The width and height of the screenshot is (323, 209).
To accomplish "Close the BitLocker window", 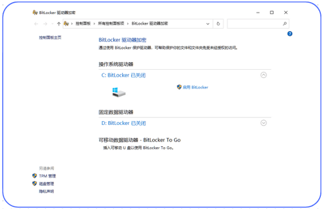I will pyautogui.click(x=286, y=12).
